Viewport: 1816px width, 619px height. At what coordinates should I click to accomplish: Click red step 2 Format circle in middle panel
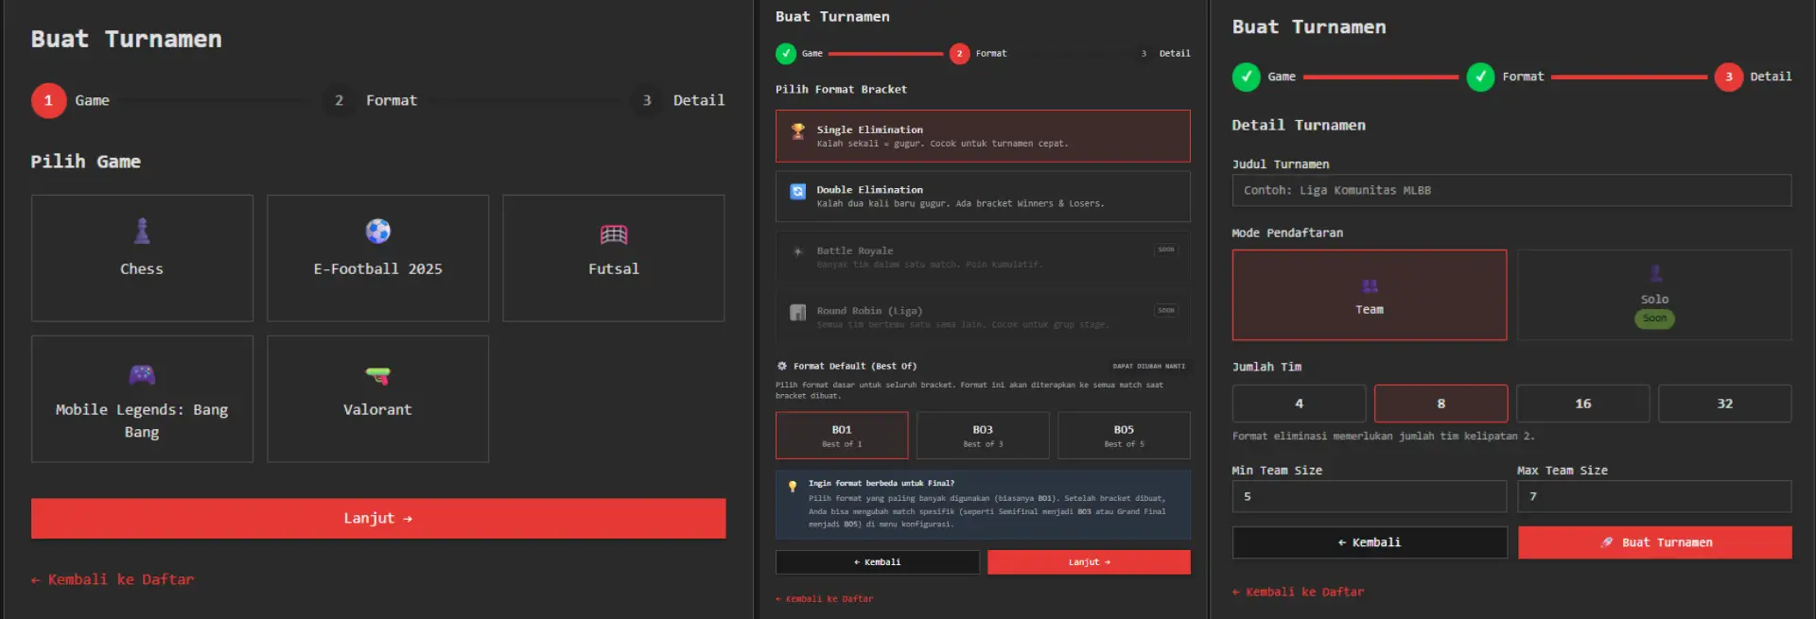959,54
